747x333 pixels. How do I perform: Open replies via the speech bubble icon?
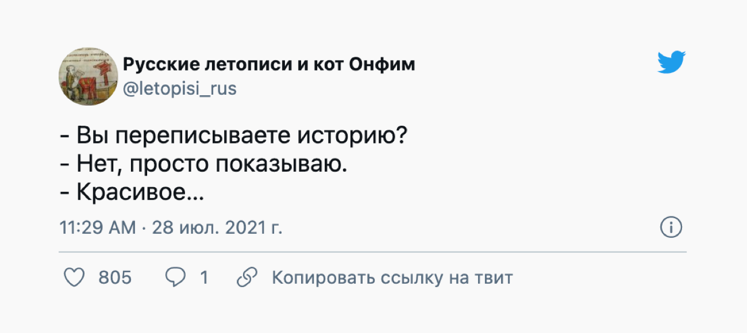175,278
